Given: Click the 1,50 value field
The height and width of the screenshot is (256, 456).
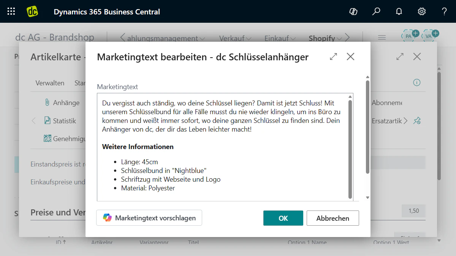Looking at the screenshot, I should click(x=413, y=211).
